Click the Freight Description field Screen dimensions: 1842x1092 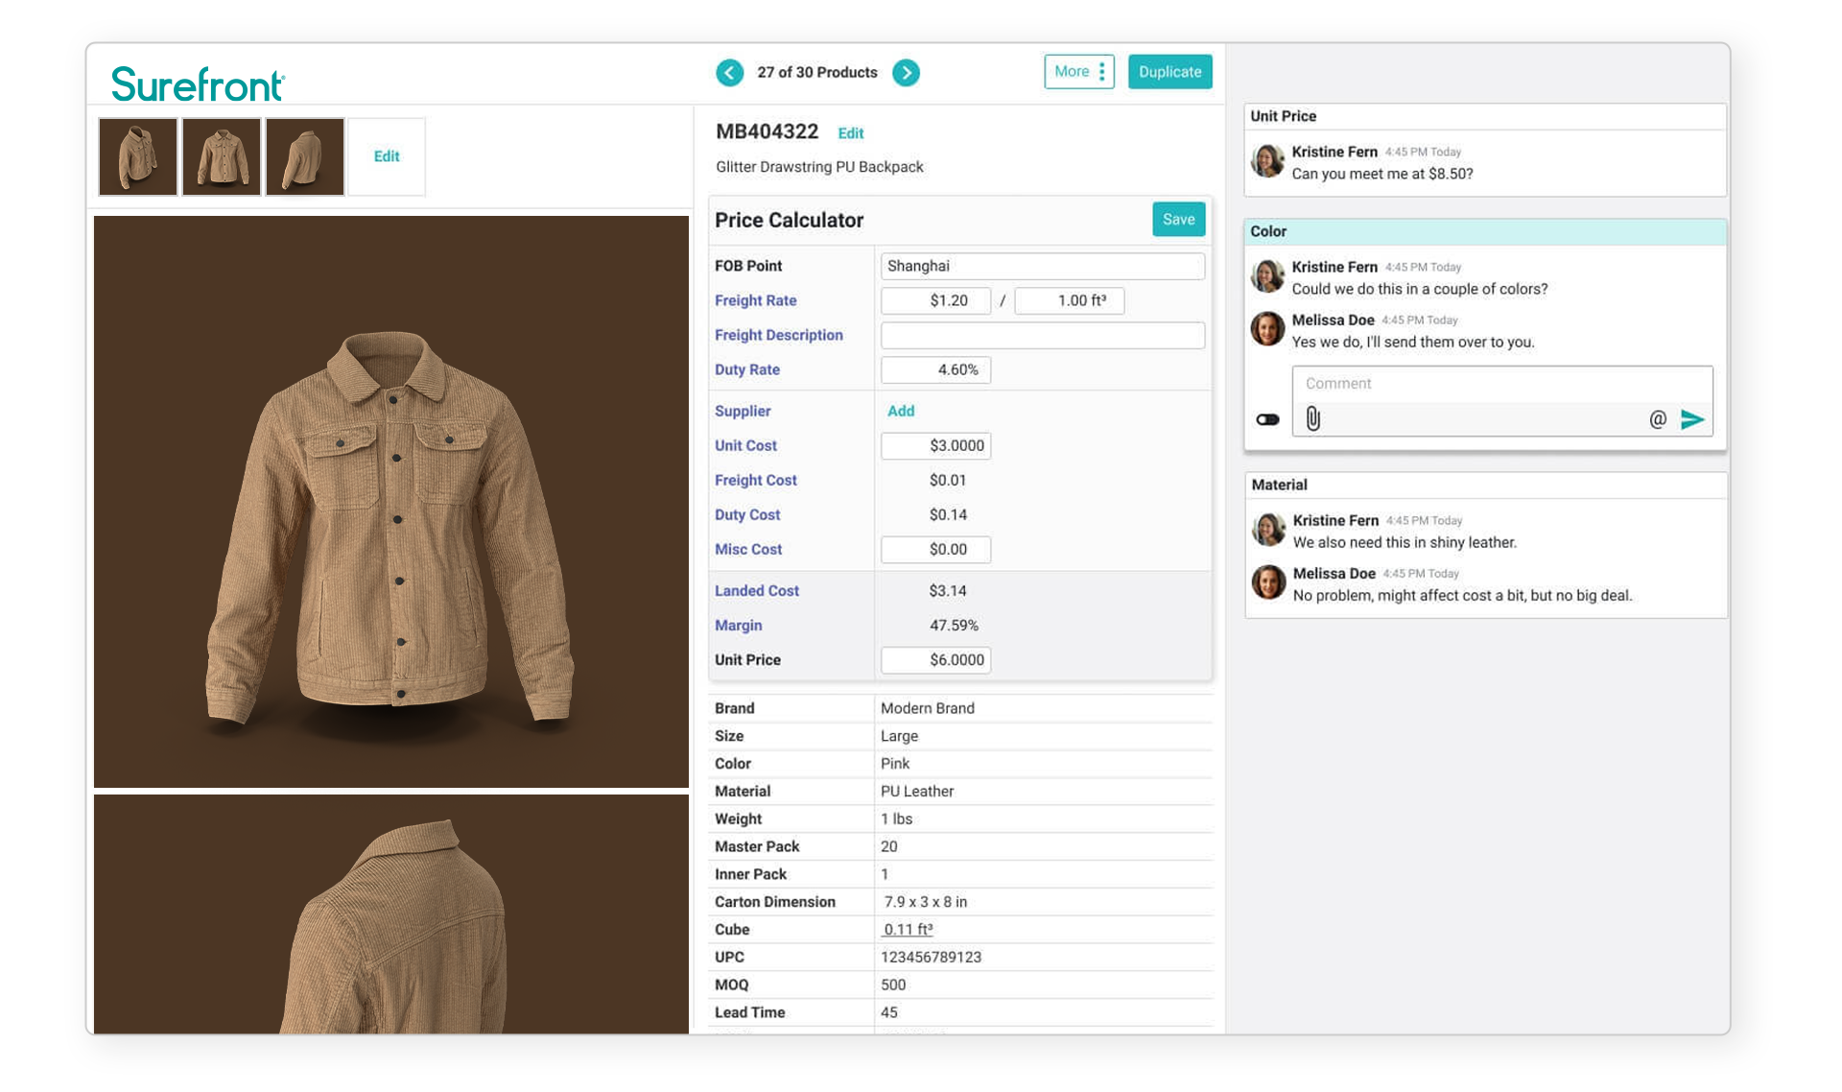coord(1043,335)
